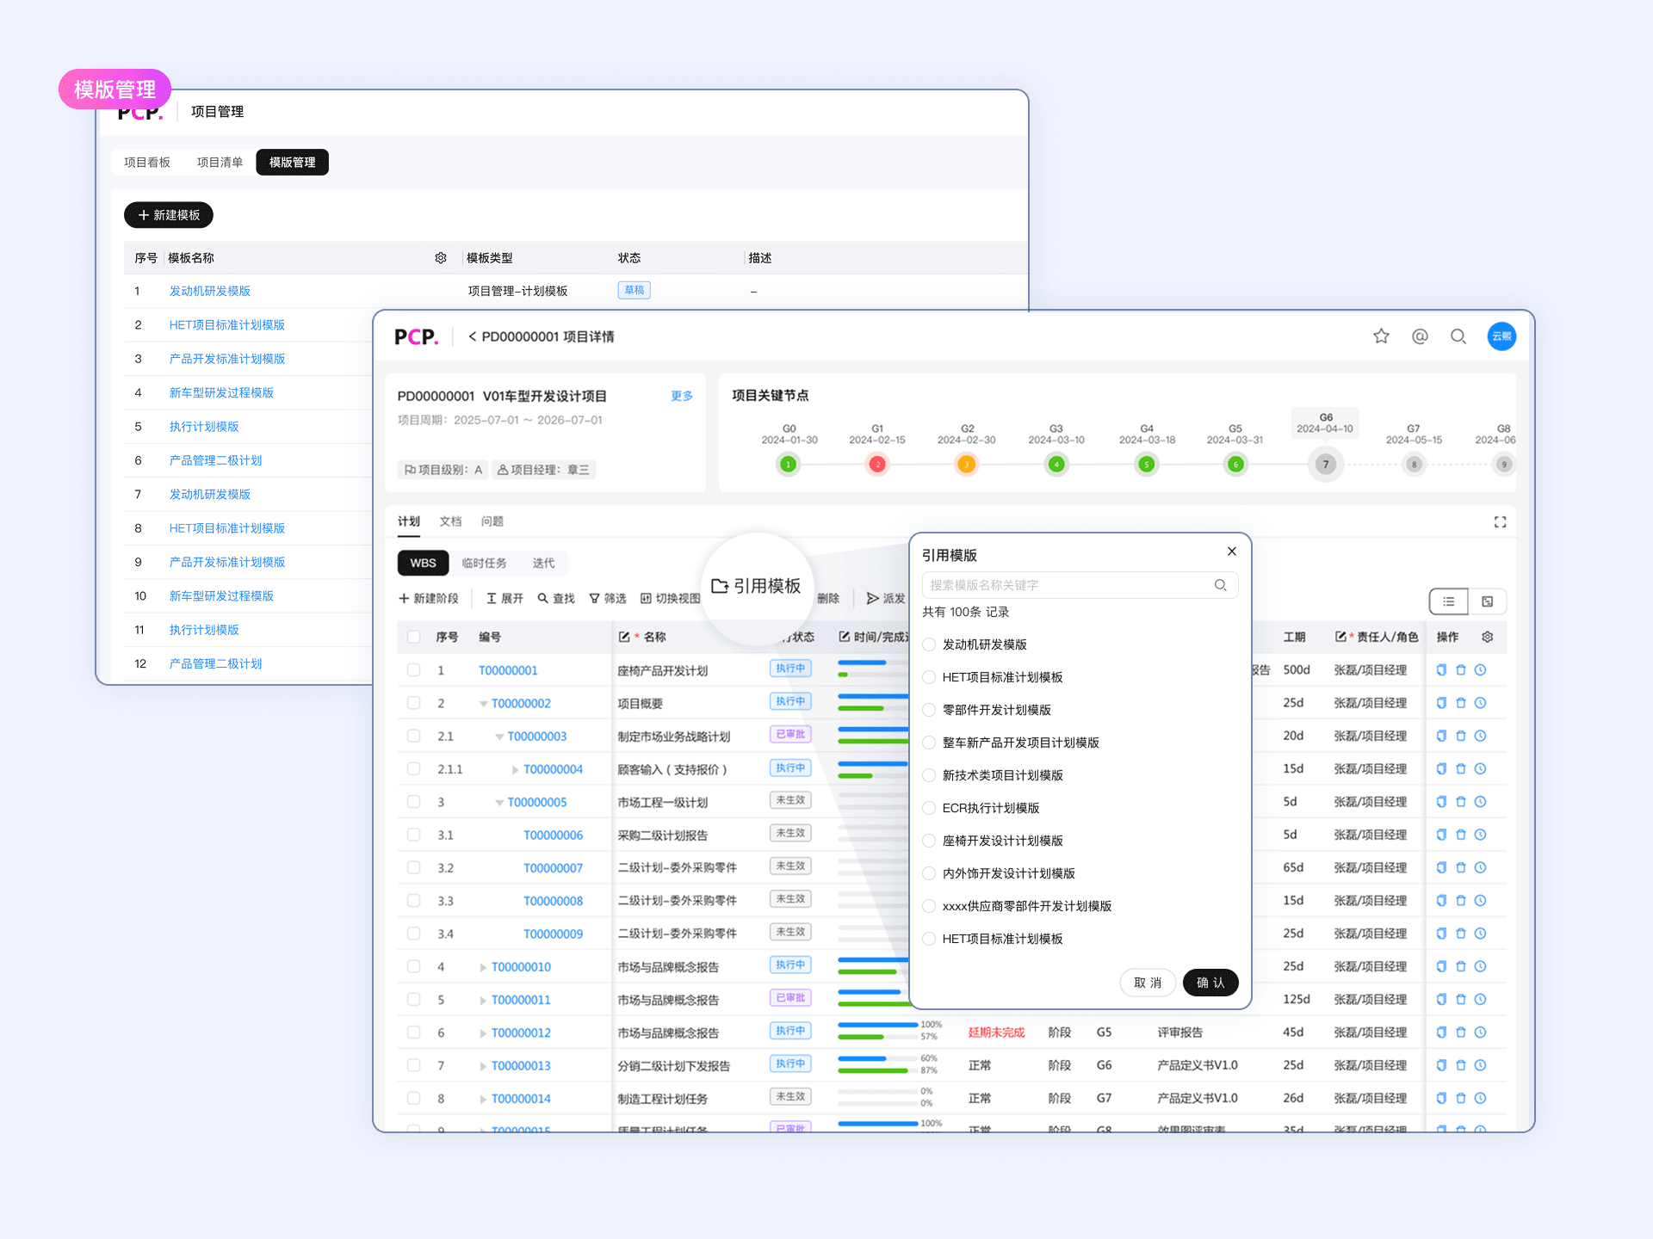Click 新建模板 button
Image resolution: width=1653 pixels, height=1239 pixels.
point(169,215)
